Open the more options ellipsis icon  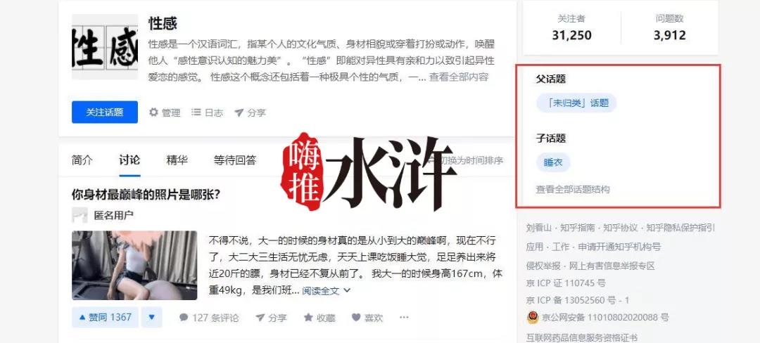(404, 318)
